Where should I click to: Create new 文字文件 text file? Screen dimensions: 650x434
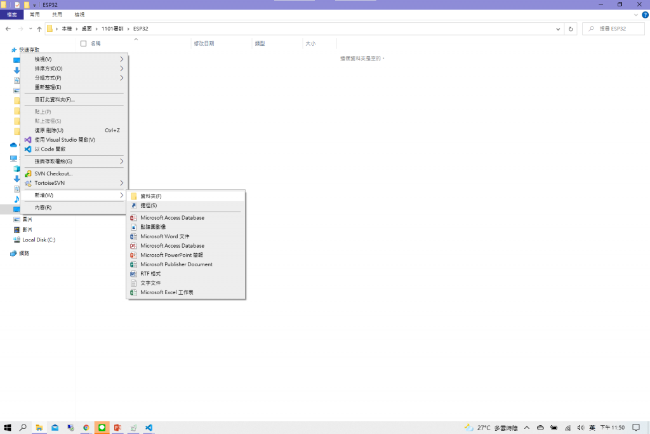point(186,283)
